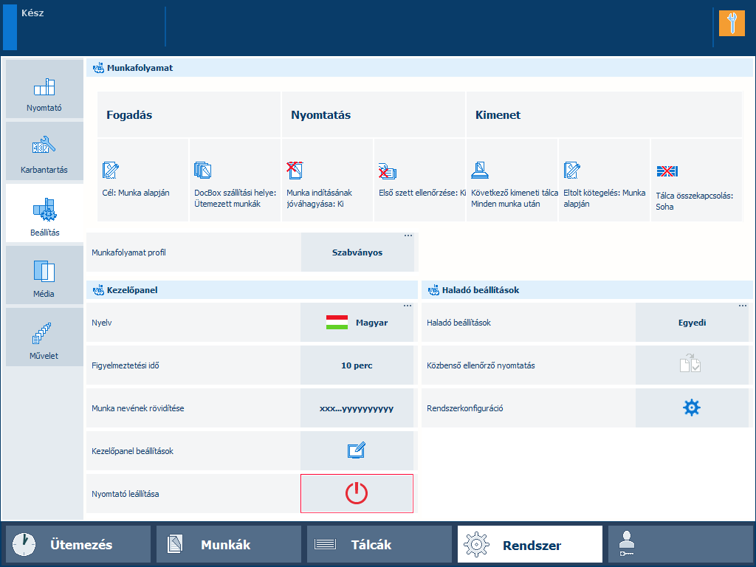Toggle Első szett ellenőrzése setting
This screenshot has width=756, height=567.
(419, 181)
